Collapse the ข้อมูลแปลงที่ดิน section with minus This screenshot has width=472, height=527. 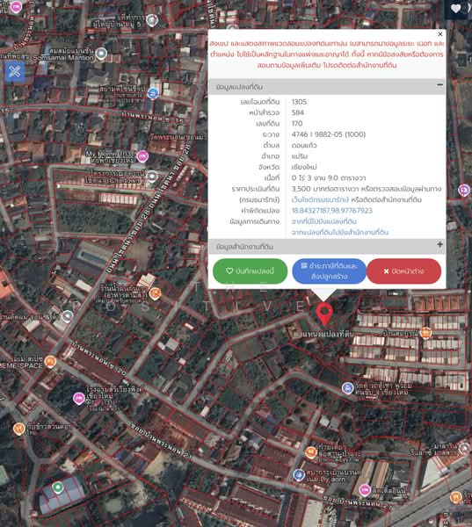[x=439, y=84]
